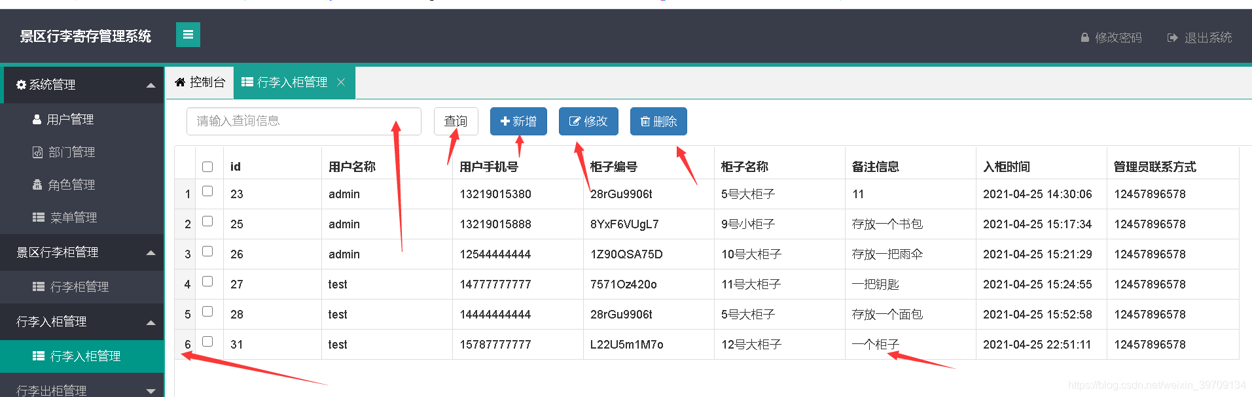Check the row with id 23
The image size is (1252, 397).
click(x=207, y=192)
